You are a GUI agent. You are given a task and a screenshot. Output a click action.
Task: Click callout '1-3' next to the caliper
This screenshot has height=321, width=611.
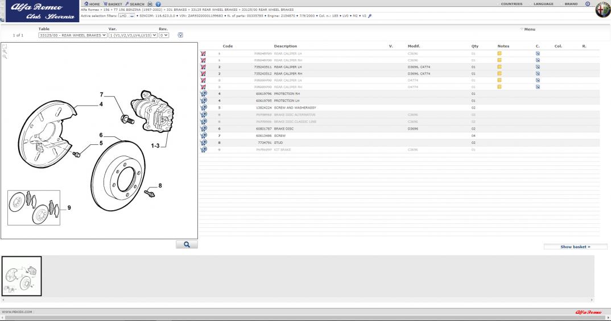[x=155, y=146]
